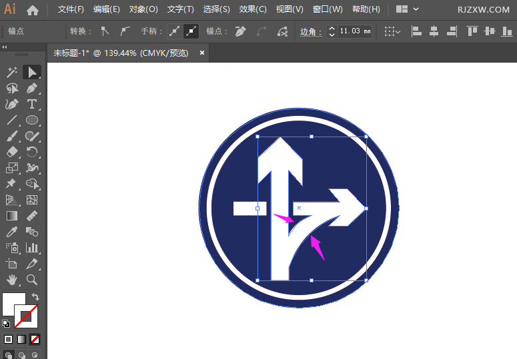
Task: Select the Magic Wand tool
Action: [11, 72]
